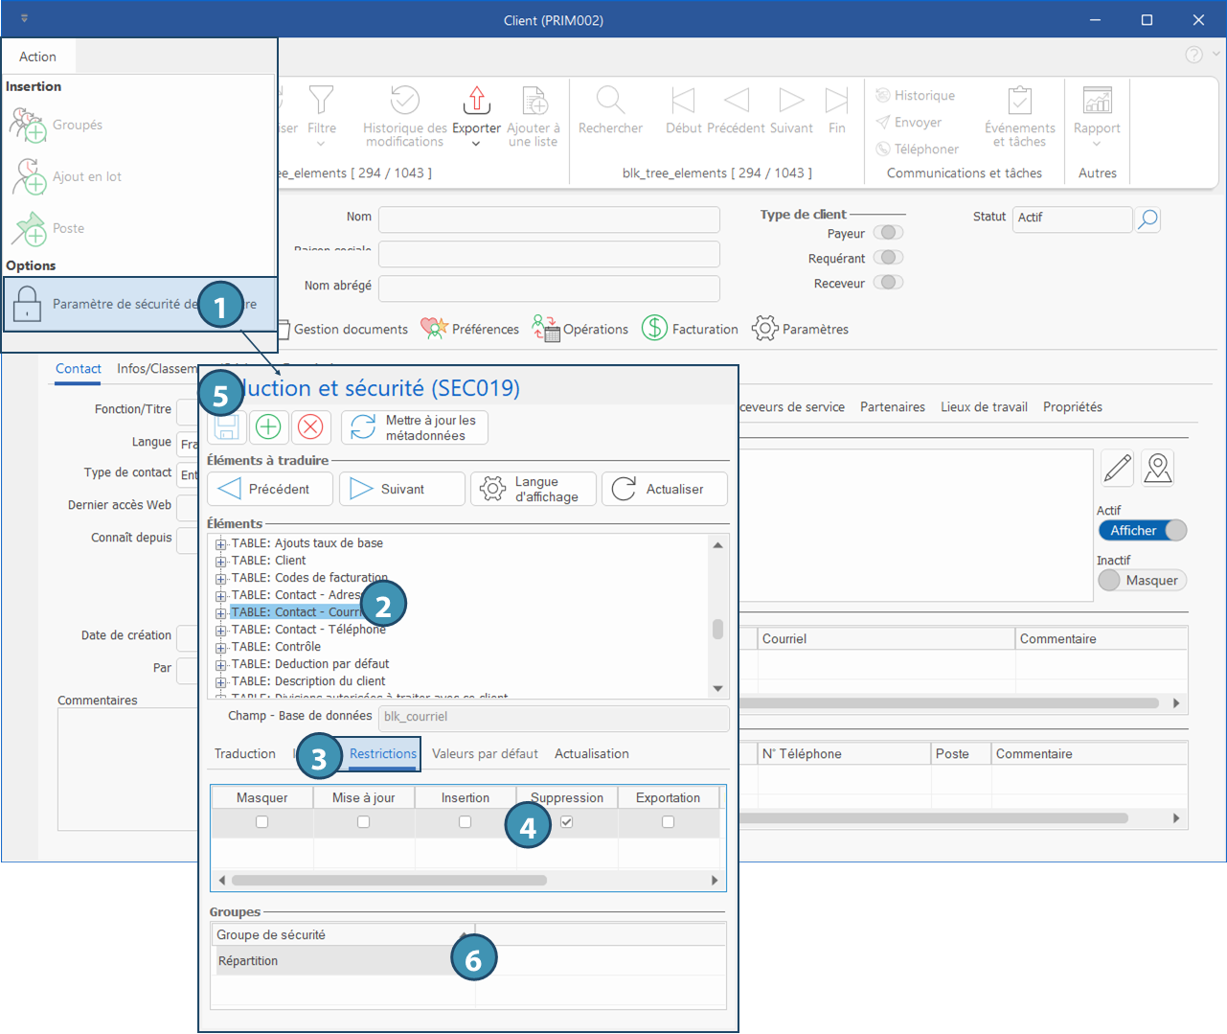Open the Exporter dropdown arrow

[476, 144]
